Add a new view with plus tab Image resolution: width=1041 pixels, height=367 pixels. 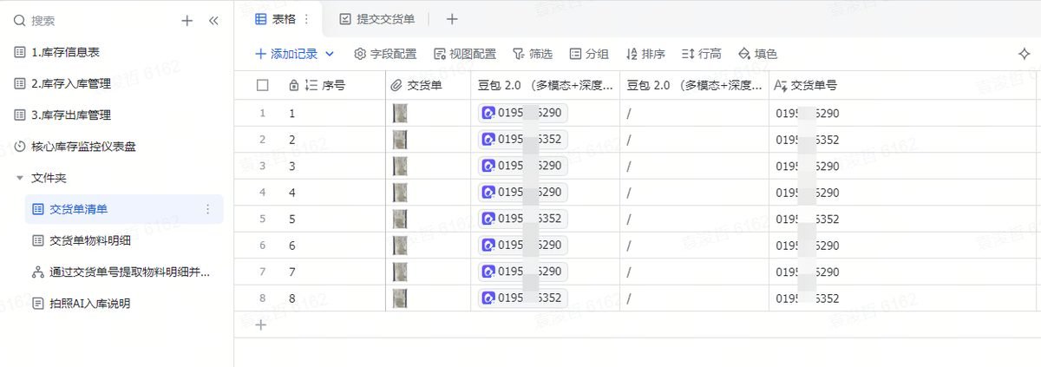(x=452, y=18)
